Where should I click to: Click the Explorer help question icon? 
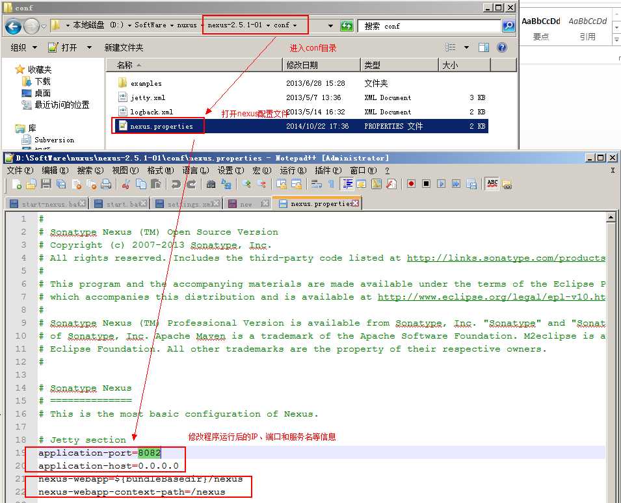502,47
